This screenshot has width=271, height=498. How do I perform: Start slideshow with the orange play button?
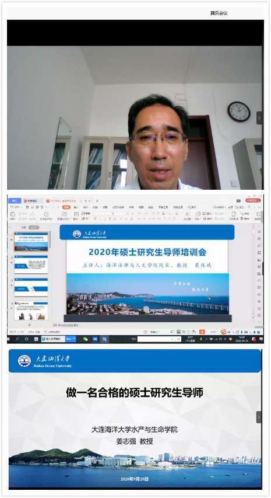[202, 332]
